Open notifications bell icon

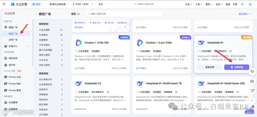click(x=242, y=4)
